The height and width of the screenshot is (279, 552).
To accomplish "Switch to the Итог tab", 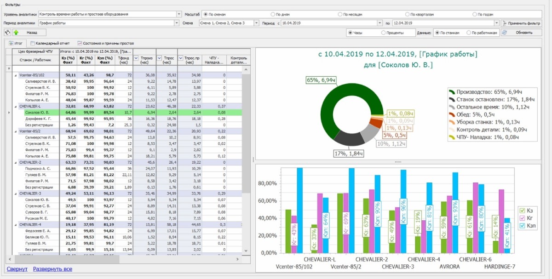I will point(16,43).
